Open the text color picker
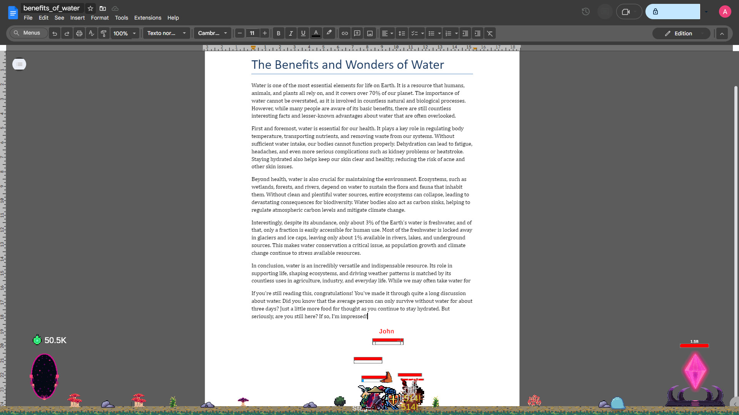Viewport: 739px width, 415px height. coord(316,33)
